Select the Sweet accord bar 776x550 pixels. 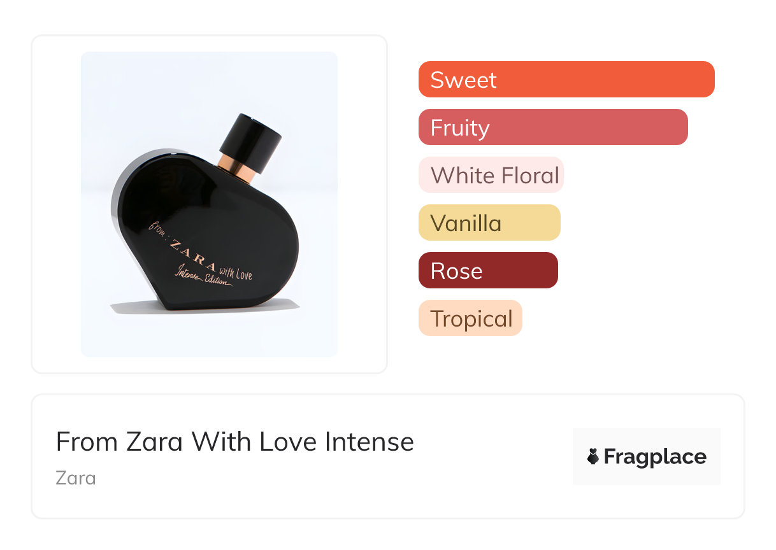(566, 80)
